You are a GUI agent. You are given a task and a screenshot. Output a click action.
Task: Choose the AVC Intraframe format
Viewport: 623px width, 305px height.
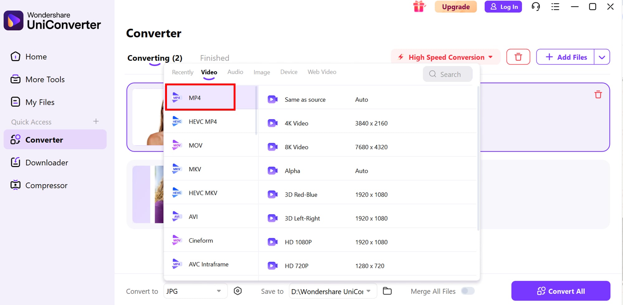click(x=211, y=264)
